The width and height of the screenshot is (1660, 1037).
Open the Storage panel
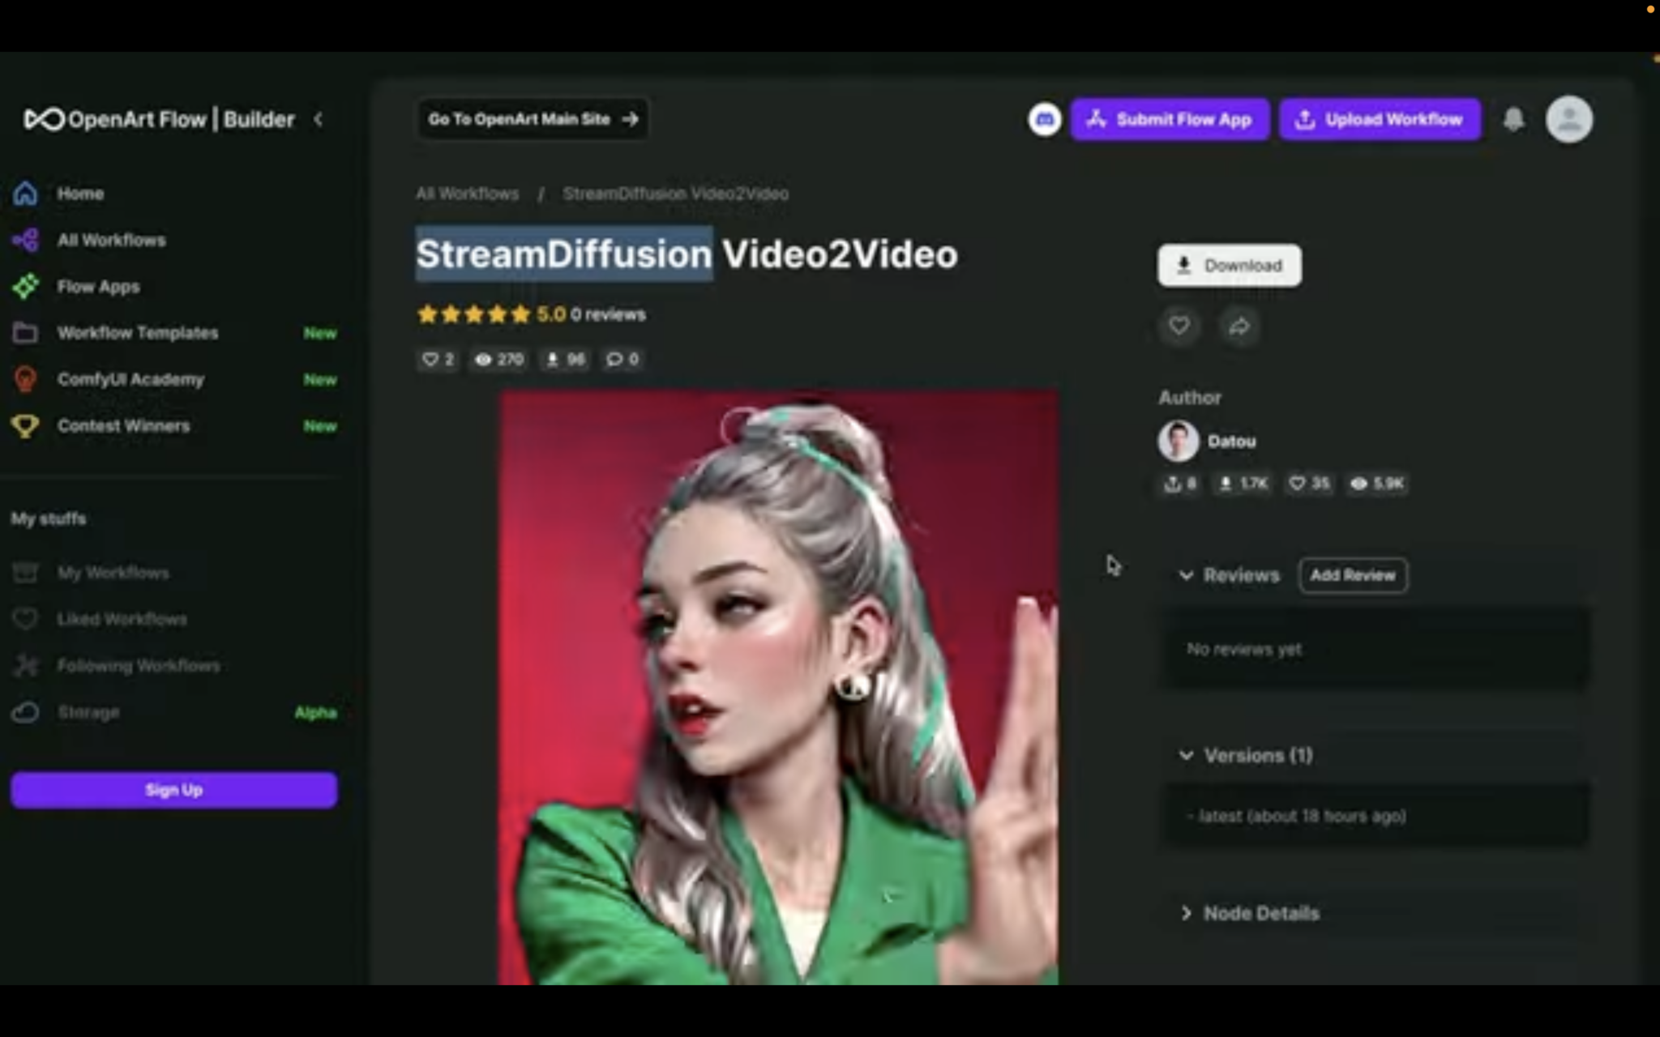tap(88, 712)
